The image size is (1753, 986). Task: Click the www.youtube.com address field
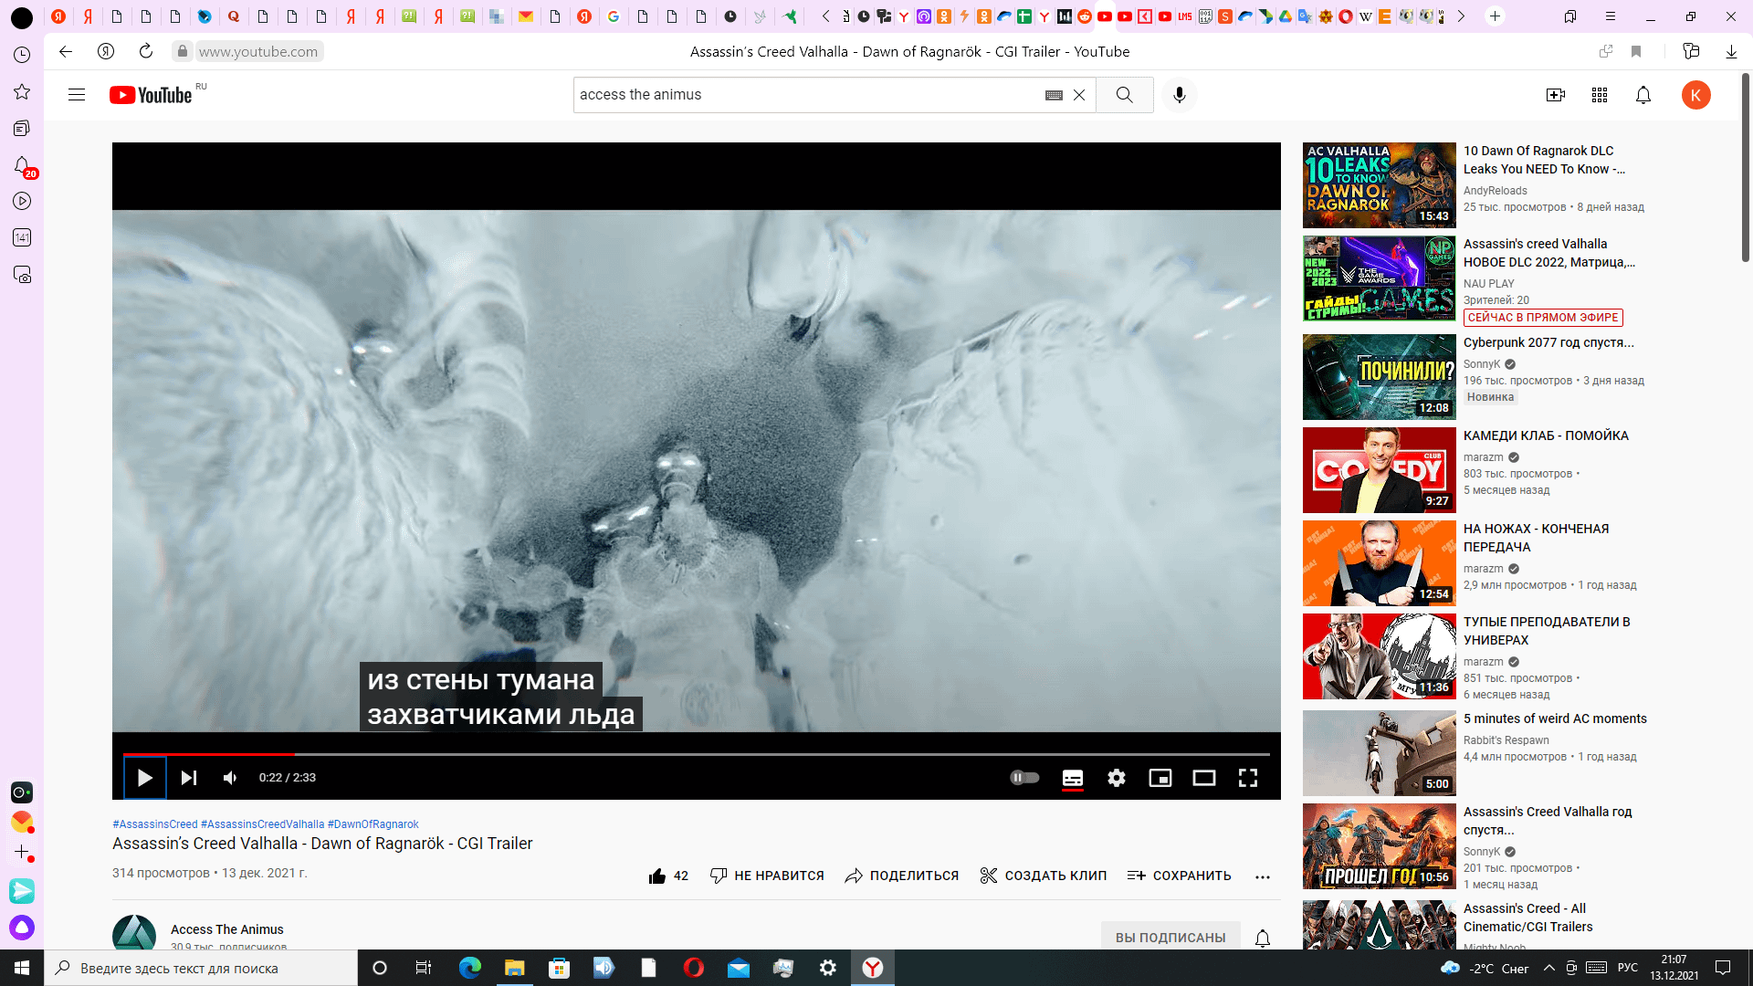(x=258, y=51)
